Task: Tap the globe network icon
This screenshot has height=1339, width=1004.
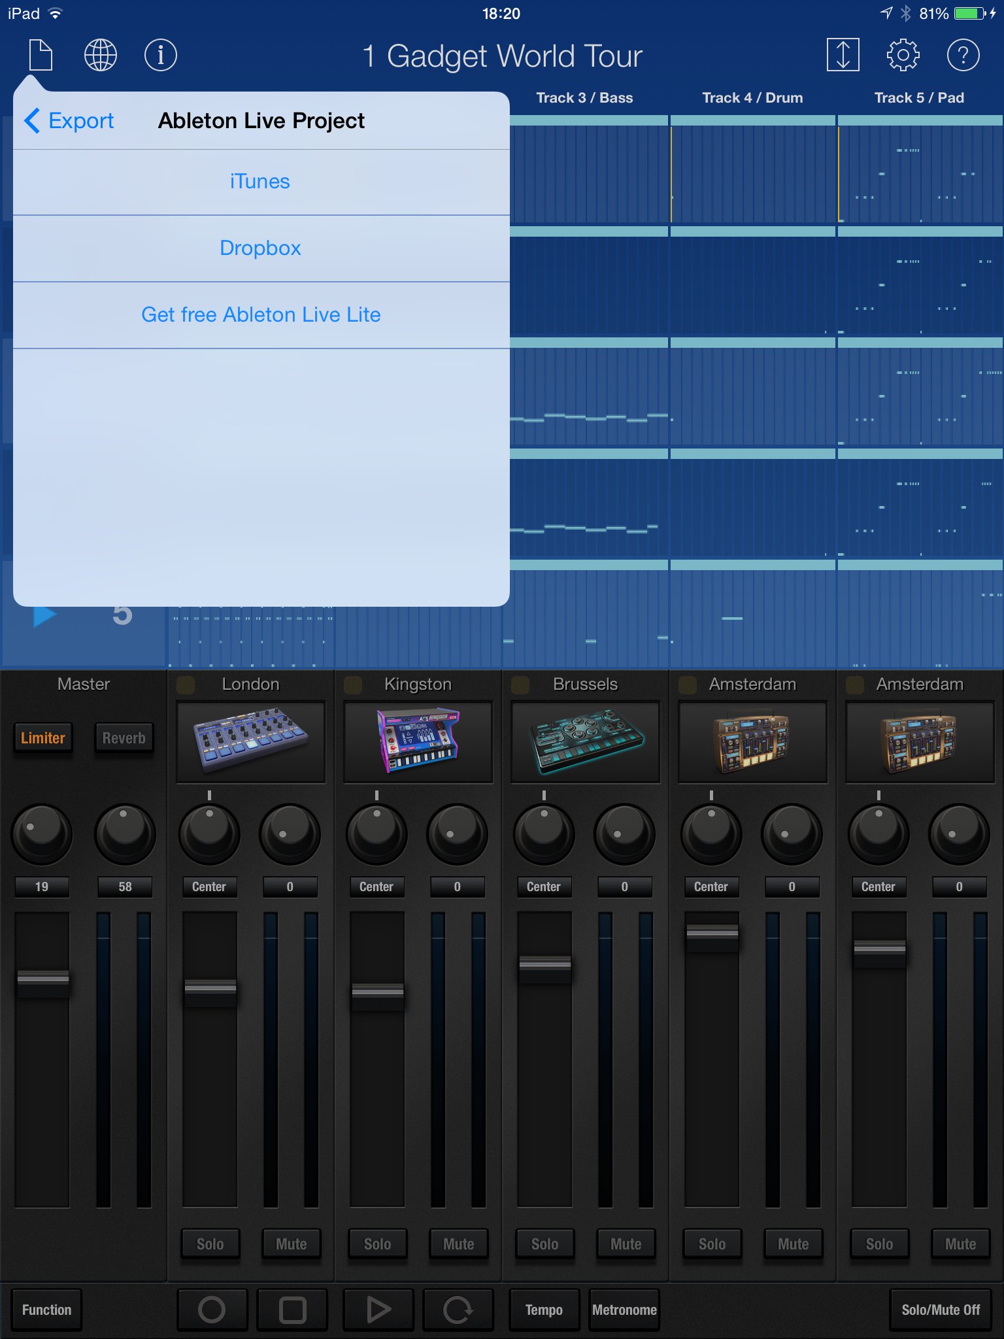Action: 101,55
